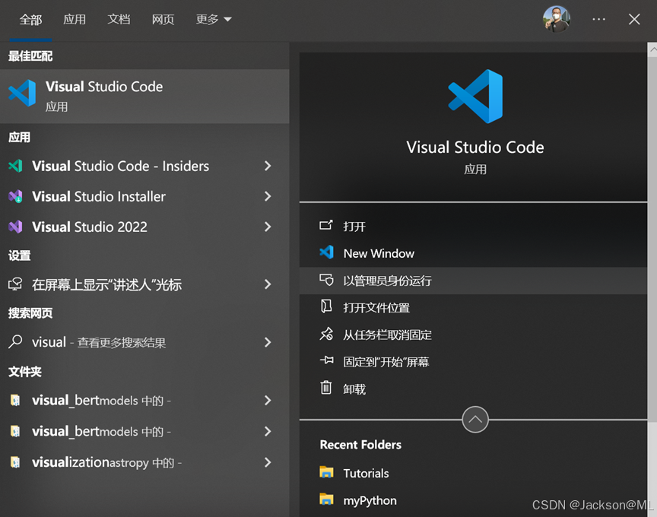657x517 pixels.
Task: Click the 打开 open icon
Action: pyautogui.click(x=326, y=225)
